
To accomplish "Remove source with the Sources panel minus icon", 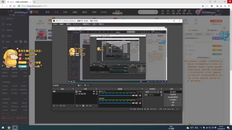I will pyautogui.click(x=80, y=106).
